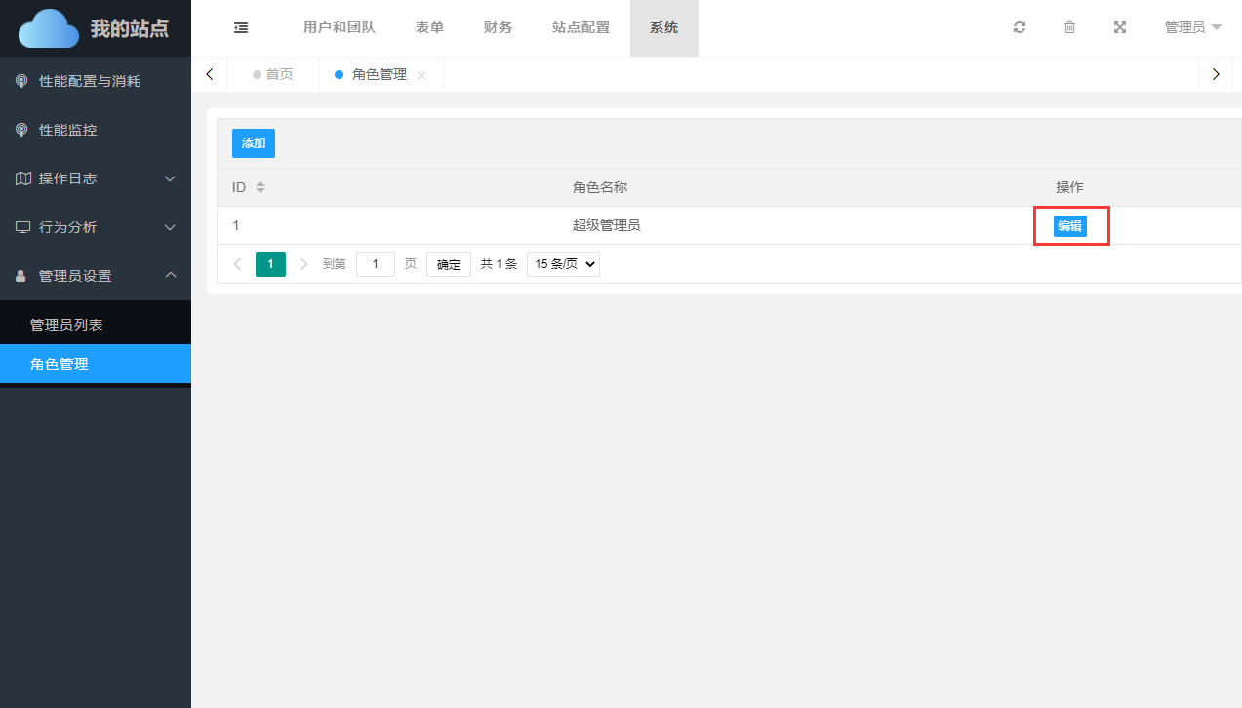Screen dimensions: 1242x708
Task: Open the 15 条/页 page size dropdown
Action: pyautogui.click(x=563, y=264)
